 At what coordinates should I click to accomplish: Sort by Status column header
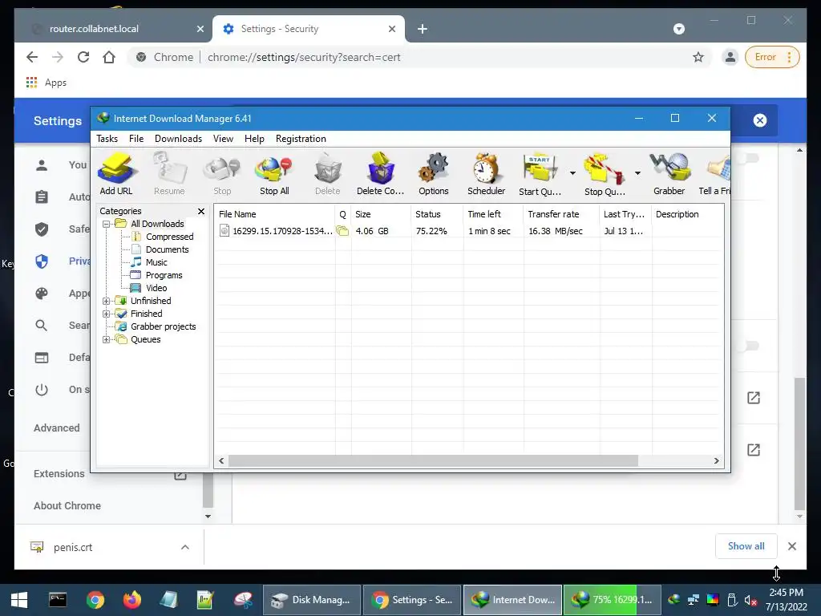[x=437, y=214]
